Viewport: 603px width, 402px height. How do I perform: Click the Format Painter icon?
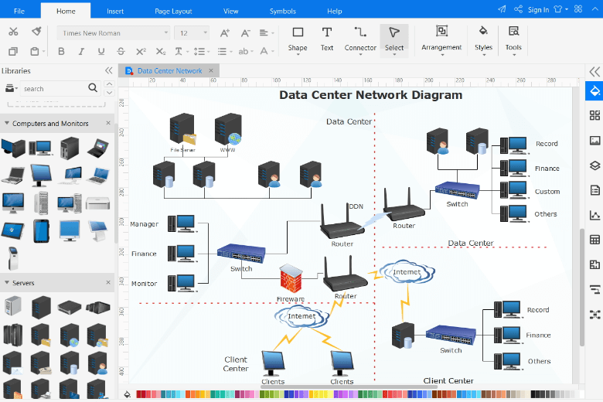pyautogui.click(x=36, y=32)
